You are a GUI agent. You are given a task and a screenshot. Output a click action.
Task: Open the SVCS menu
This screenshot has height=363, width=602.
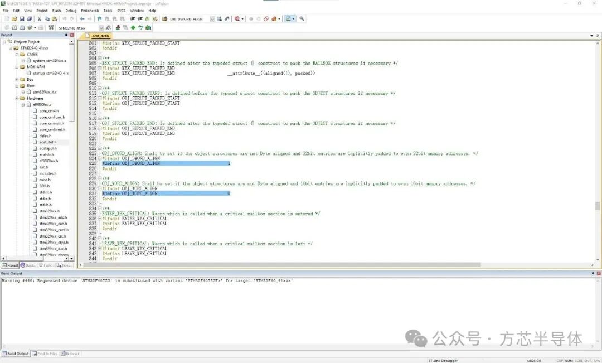pos(122,11)
